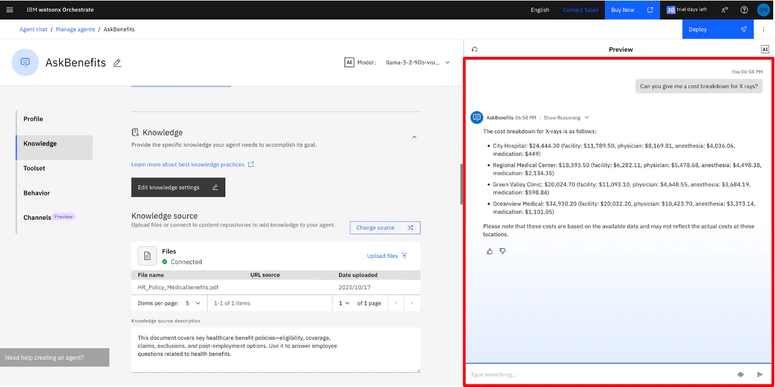Click the page vertical scrollbar handle
Image resolution: width=775 pixels, height=387 pixels.
pyautogui.click(x=462, y=183)
